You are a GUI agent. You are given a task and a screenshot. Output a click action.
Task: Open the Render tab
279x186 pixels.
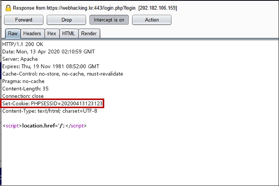click(x=89, y=33)
